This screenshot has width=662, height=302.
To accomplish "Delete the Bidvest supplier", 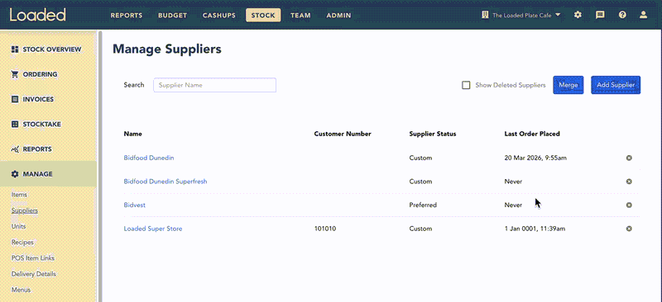I will pyautogui.click(x=629, y=205).
